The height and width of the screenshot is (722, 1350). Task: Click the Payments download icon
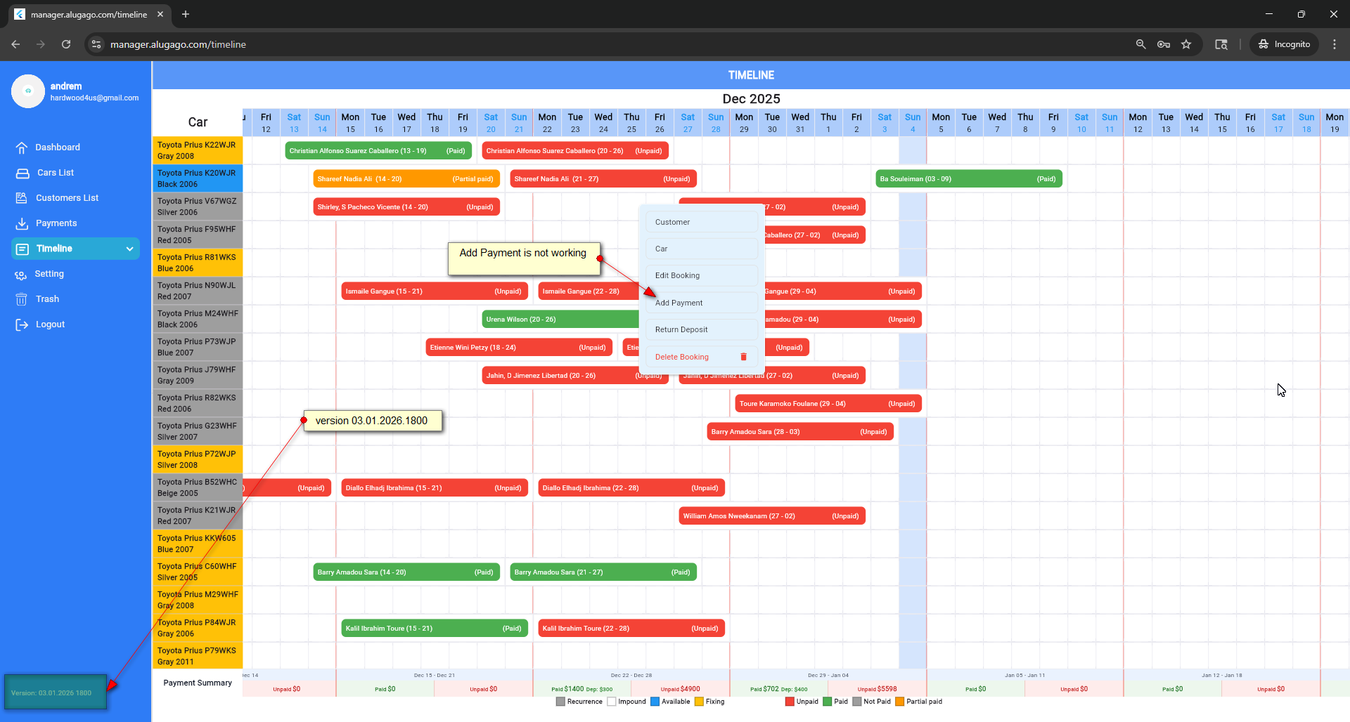(x=22, y=223)
